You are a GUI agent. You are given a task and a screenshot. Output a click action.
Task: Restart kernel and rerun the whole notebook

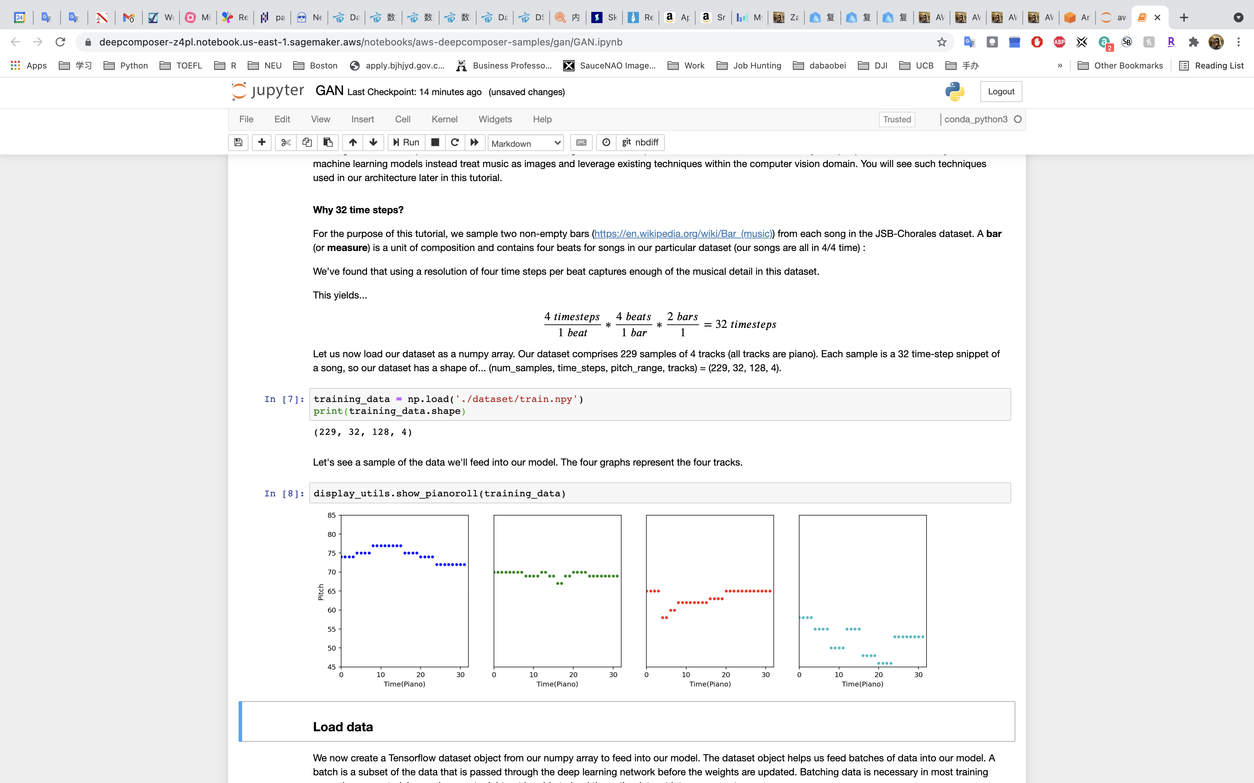(474, 142)
